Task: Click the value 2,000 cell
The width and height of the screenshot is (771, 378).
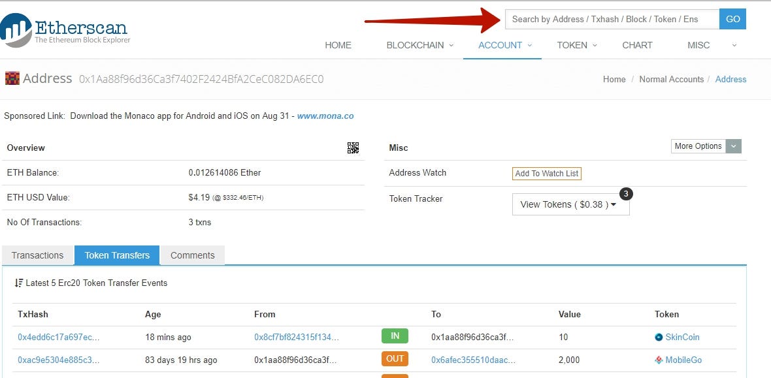Action: (570, 360)
